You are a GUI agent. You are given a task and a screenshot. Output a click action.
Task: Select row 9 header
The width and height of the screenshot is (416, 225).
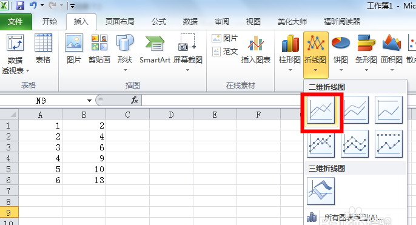click(9, 212)
